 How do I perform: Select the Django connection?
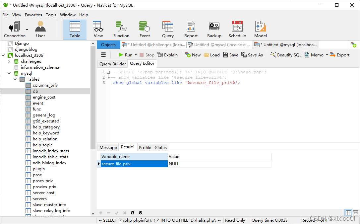click(x=22, y=43)
